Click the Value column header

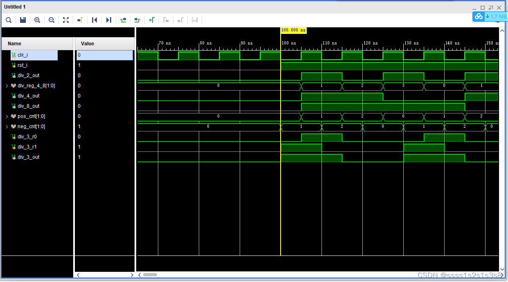pyautogui.click(x=105, y=44)
